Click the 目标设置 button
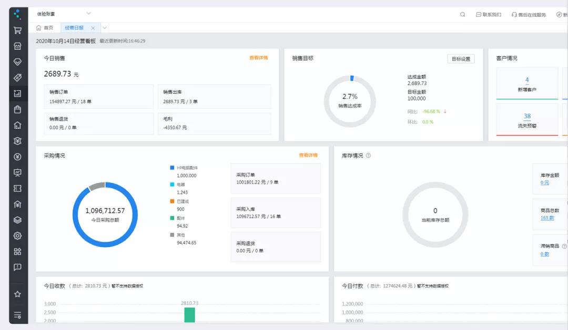568x330 pixels. (461, 59)
